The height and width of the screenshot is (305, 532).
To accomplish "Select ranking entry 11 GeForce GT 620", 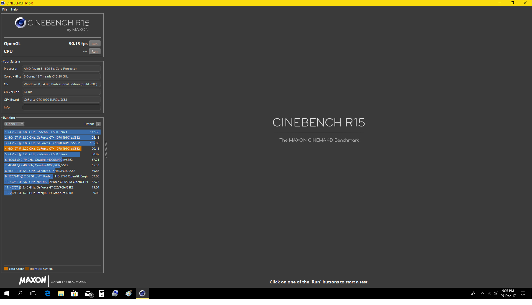I will point(52,187).
